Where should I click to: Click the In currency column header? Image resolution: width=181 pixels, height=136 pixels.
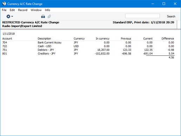click(x=102, y=39)
